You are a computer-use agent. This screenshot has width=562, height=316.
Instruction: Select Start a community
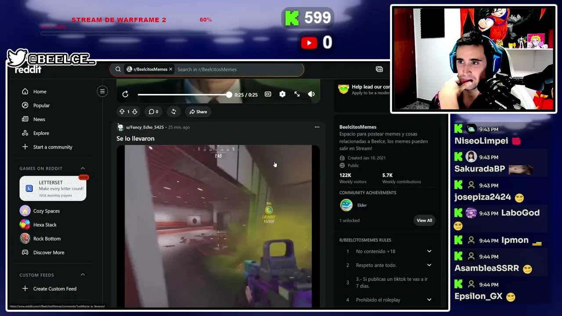(52, 147)
